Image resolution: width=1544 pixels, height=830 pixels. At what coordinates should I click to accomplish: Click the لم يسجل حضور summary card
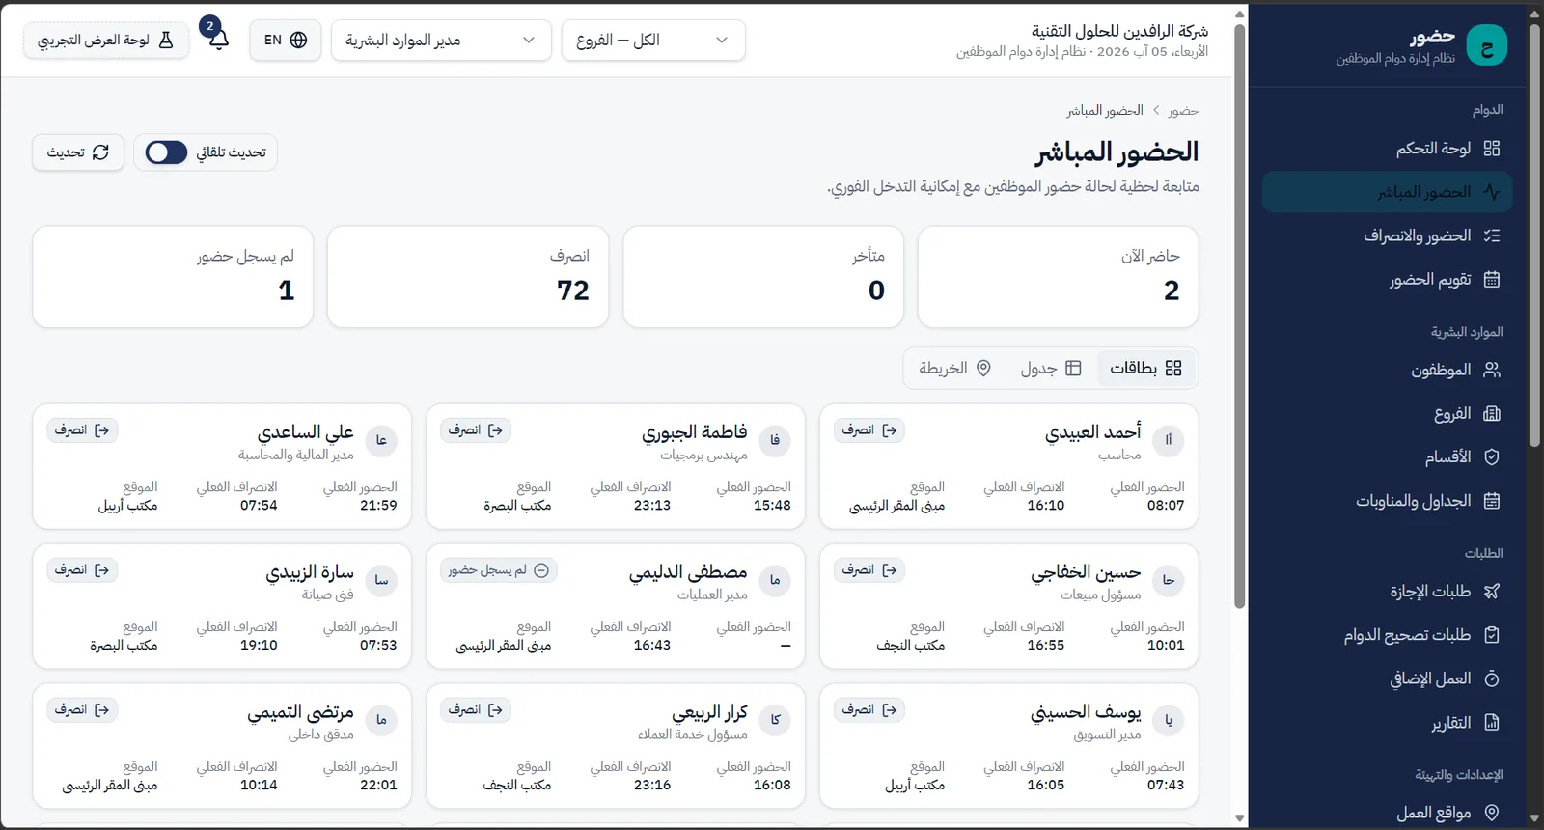click(x=173, y=277)
